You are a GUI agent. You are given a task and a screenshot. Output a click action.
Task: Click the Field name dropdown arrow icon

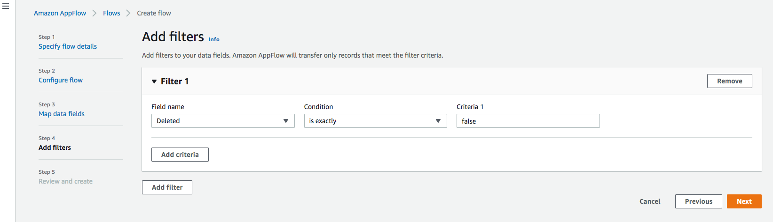point(285,121)
